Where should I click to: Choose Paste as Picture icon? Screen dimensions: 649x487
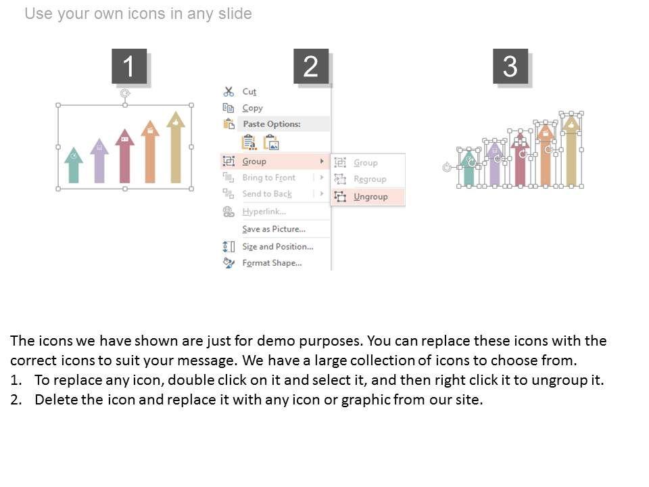coord(271,142)
